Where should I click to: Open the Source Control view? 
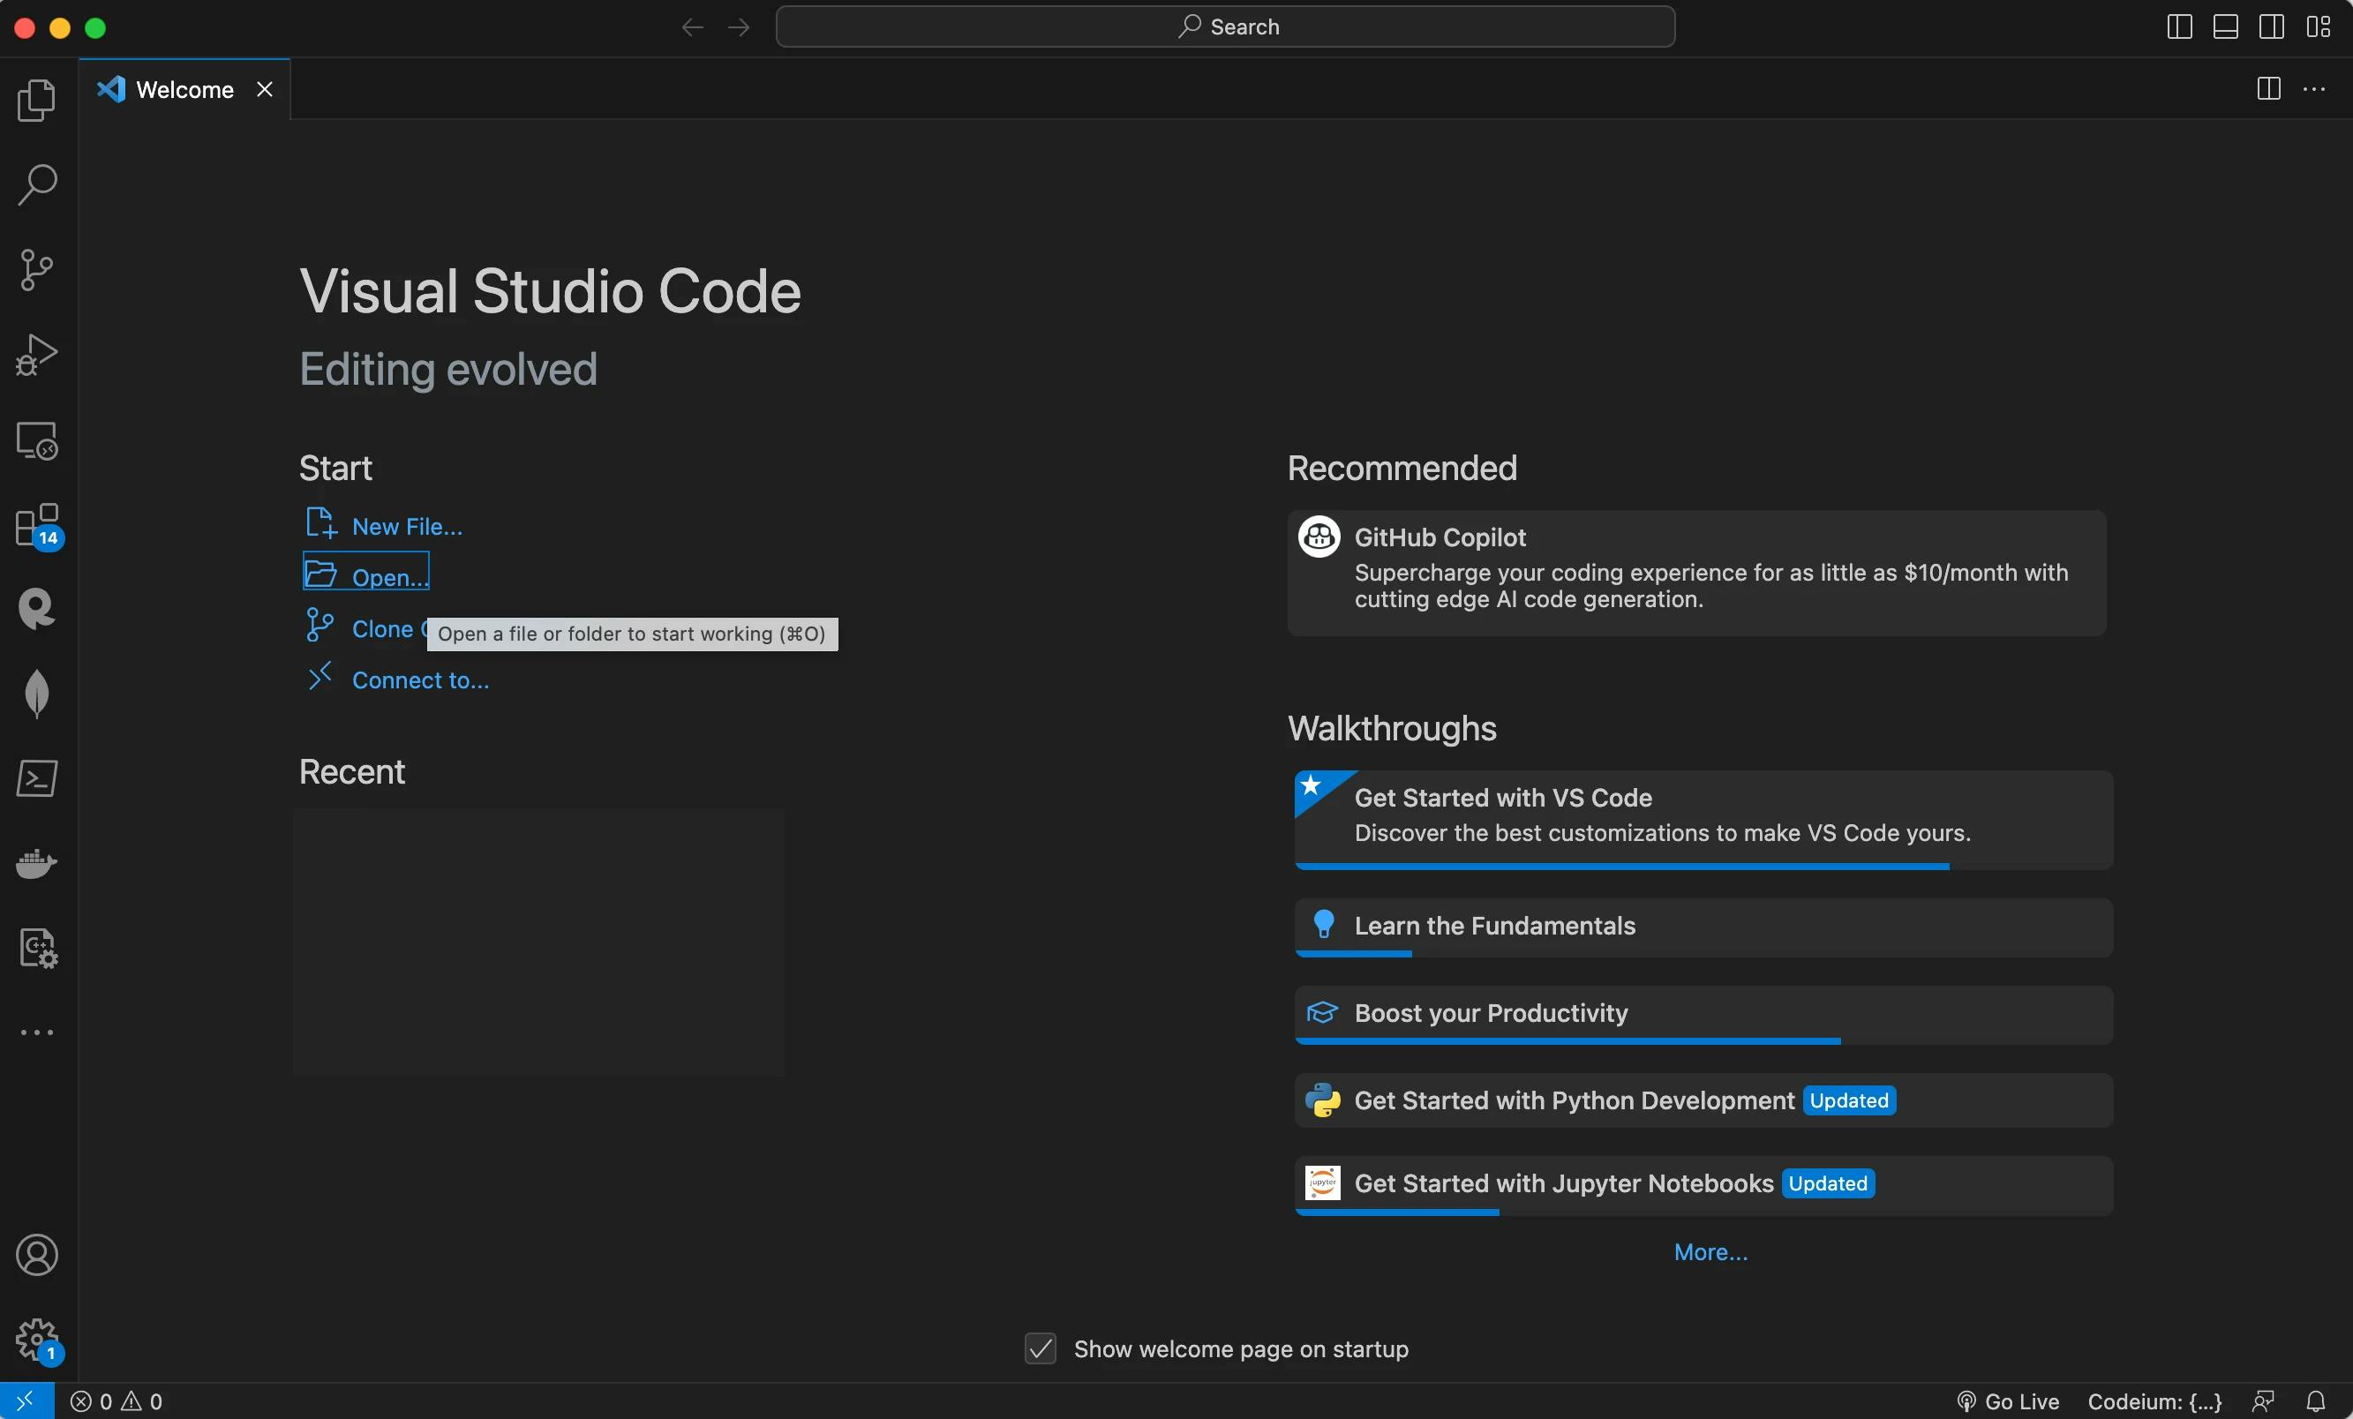coord(36,269)
